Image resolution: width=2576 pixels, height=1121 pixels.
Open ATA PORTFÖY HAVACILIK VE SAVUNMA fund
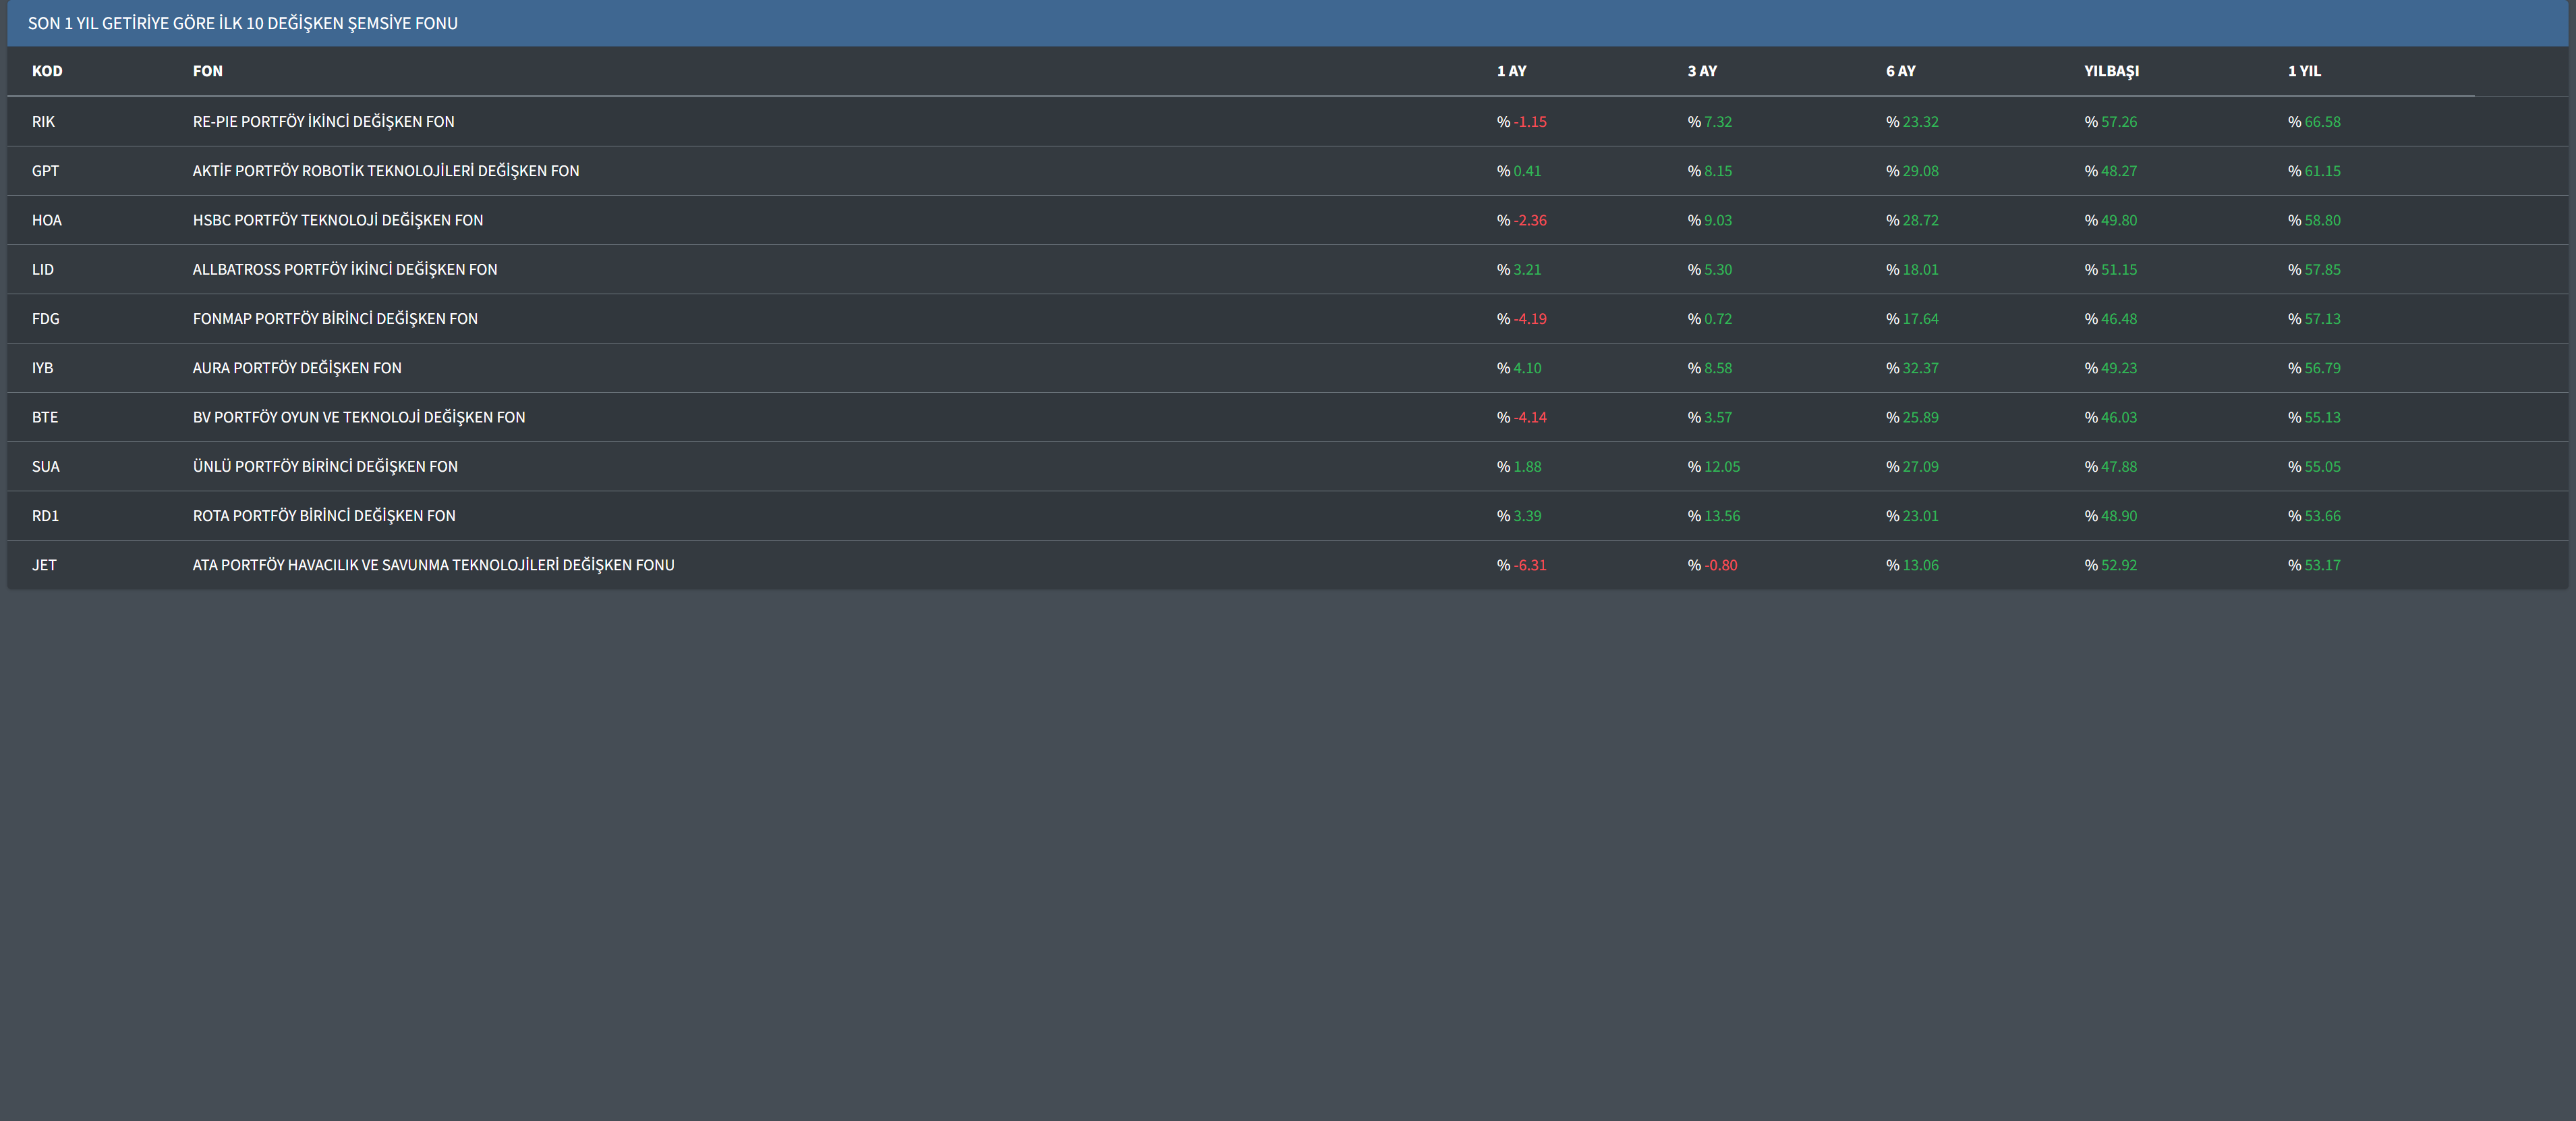pos(433,566)
